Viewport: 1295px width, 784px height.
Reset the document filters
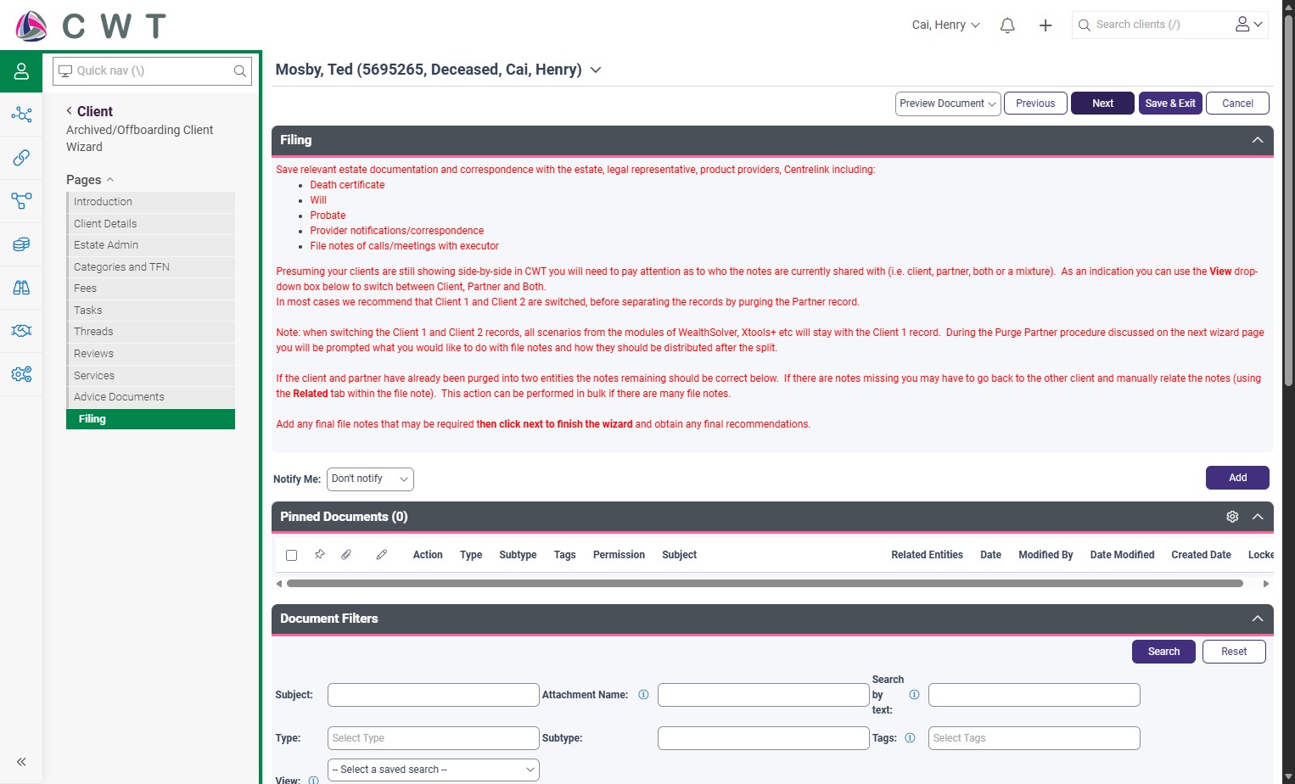click(x=1234, y=652)
